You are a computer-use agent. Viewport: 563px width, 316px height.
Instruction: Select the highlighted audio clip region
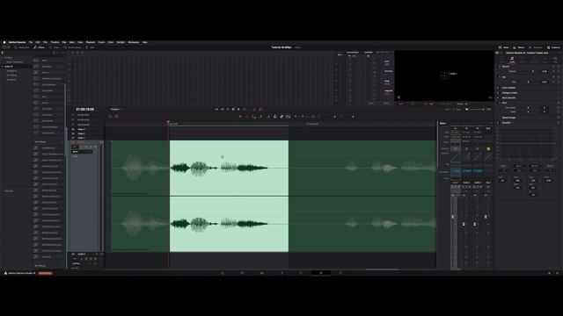[x=229, y=196]
